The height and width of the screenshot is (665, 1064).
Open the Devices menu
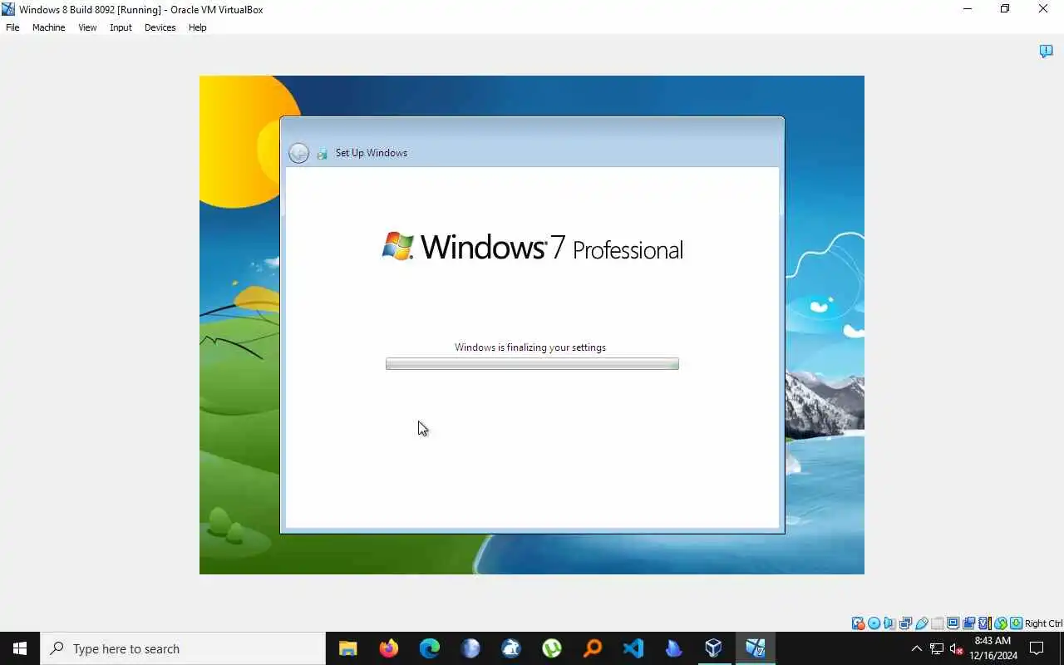[x=160, y=27]
